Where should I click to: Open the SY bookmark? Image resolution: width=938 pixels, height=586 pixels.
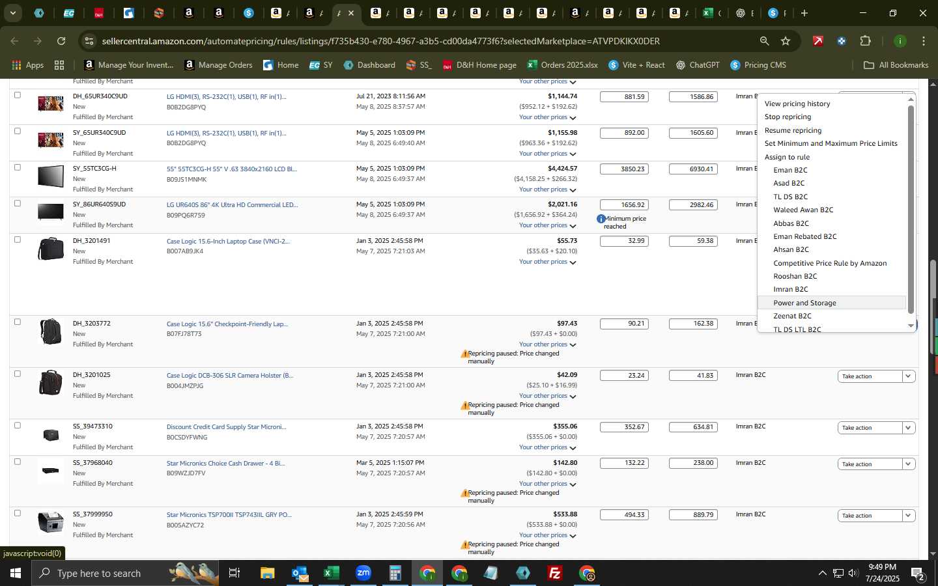(x=321, y=65)
